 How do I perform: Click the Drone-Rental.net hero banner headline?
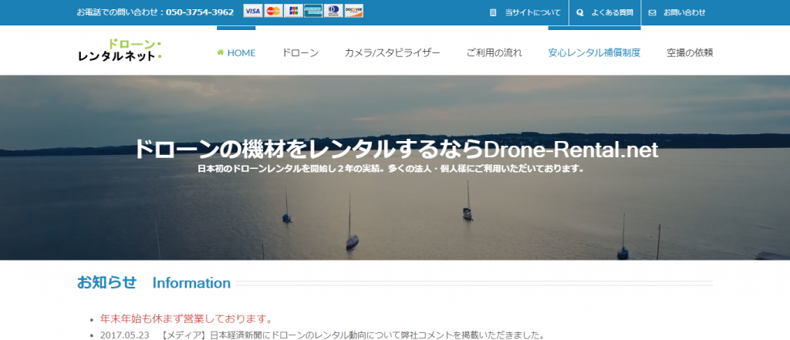click(x=396, y=150)
